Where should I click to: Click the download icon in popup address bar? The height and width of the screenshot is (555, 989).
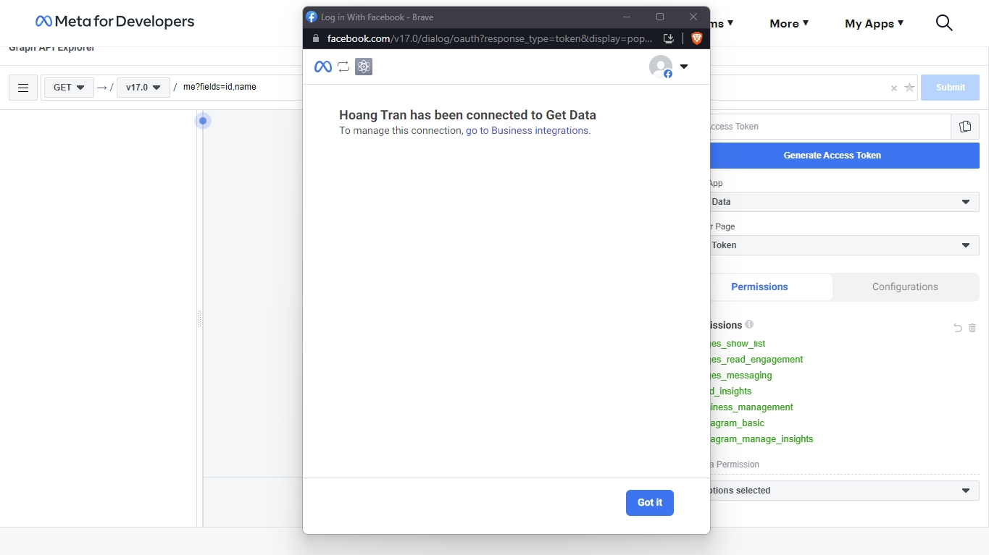point(669,38)
